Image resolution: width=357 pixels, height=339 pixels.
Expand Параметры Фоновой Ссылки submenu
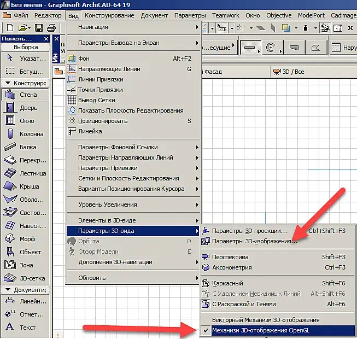(x=133, y=147)
